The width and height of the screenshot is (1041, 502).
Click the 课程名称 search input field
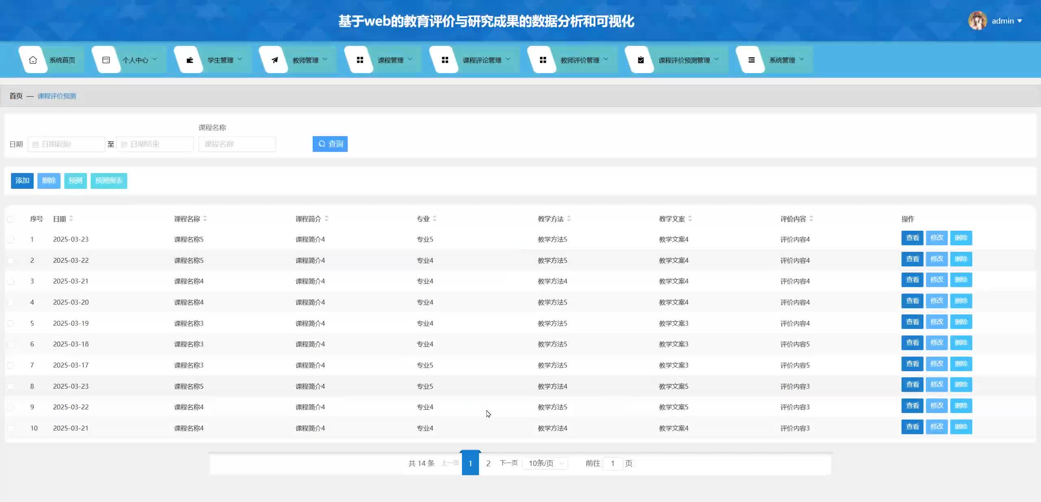(x=237, y=144)
